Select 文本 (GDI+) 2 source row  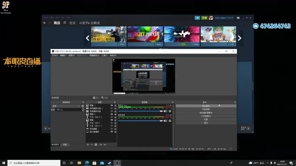point(101,126)
